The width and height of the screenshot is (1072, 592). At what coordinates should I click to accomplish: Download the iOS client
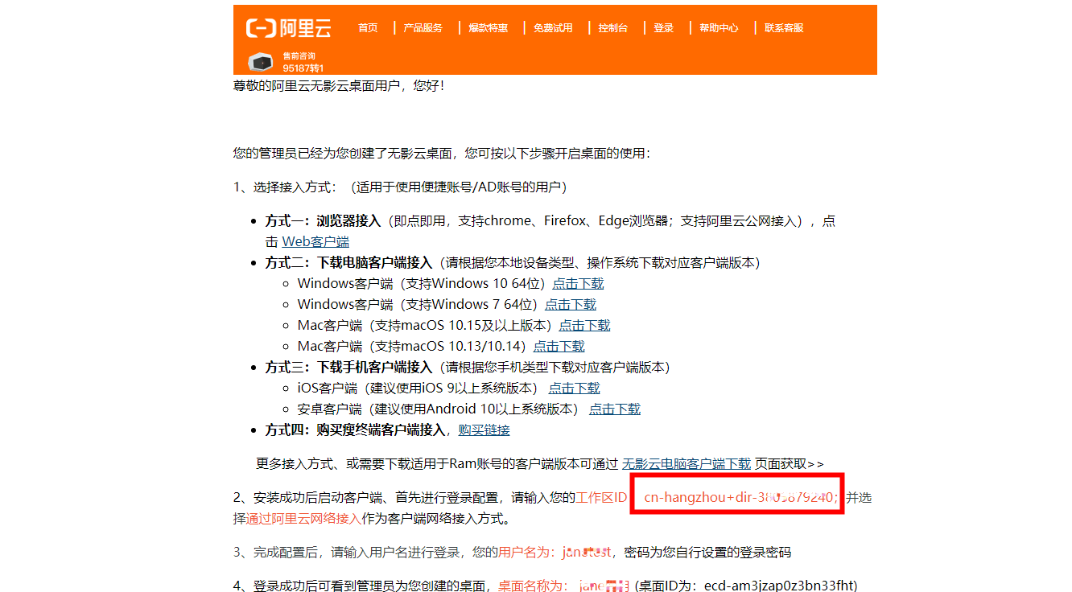(x=574, y=388)
